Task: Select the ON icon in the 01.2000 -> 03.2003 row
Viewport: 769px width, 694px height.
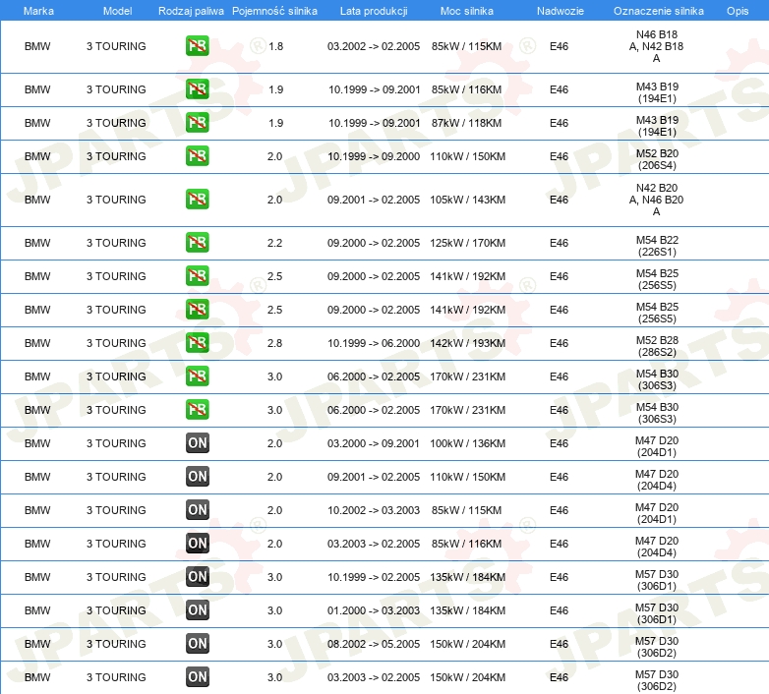Action: coord(197,610)
